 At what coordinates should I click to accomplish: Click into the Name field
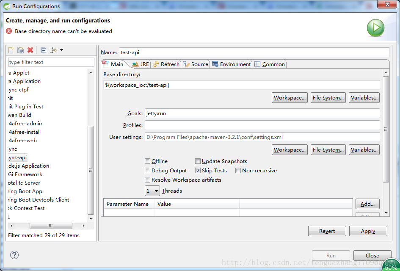(x=254, y=53)
